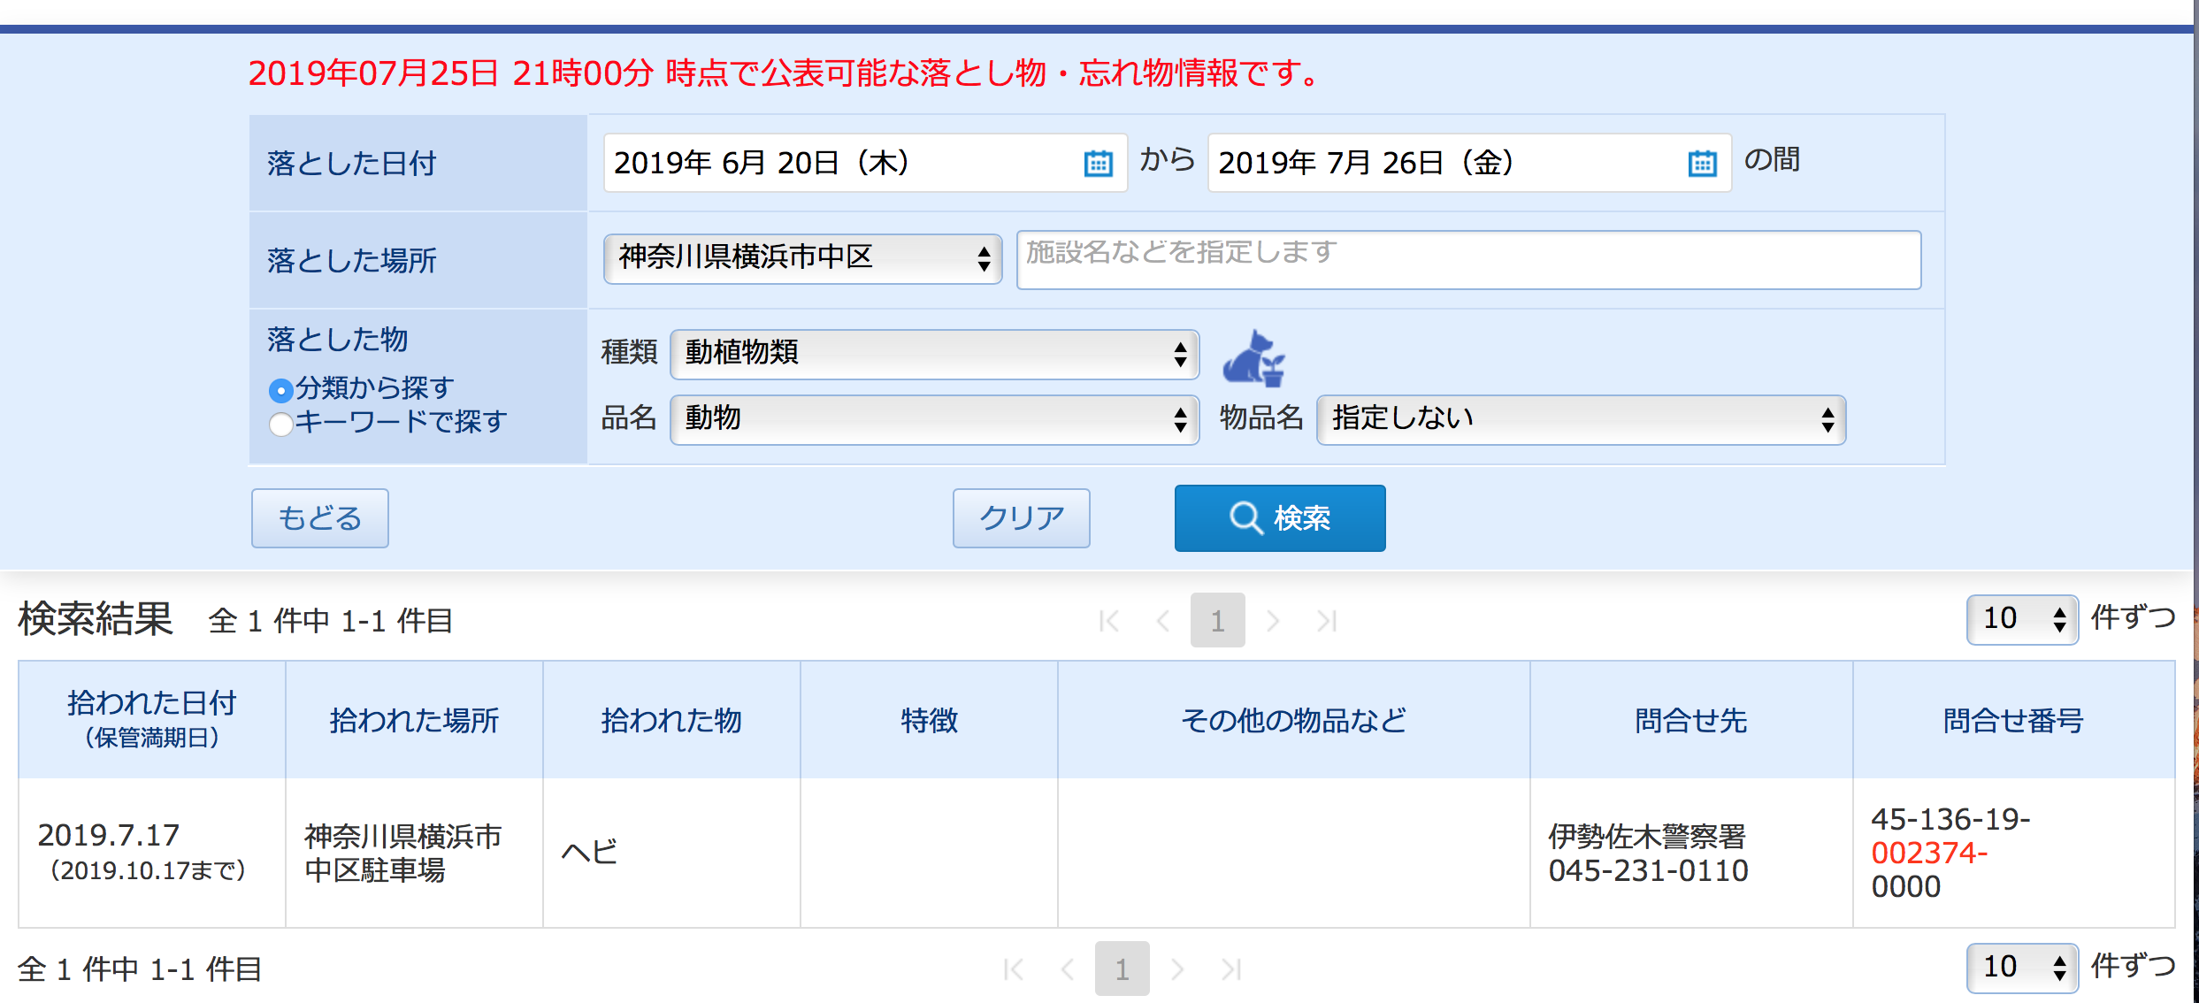Expand the 物品名 dropdown showing 指定しない

(x=1581, y=419)
